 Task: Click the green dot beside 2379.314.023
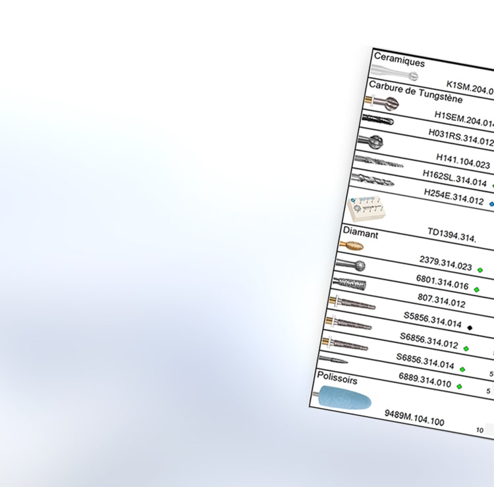480,270
